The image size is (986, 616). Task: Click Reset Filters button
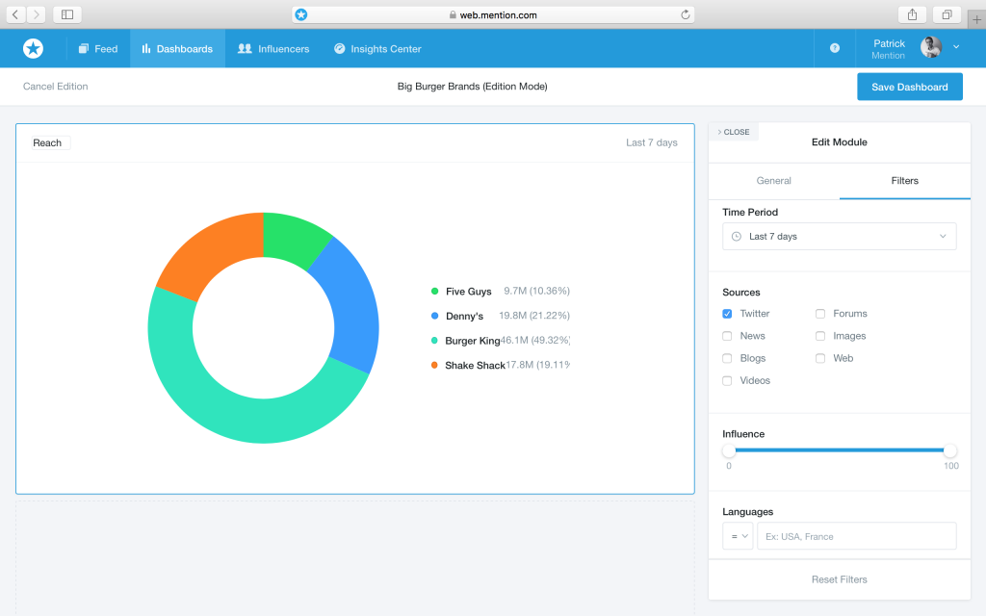tap(839, 579)
